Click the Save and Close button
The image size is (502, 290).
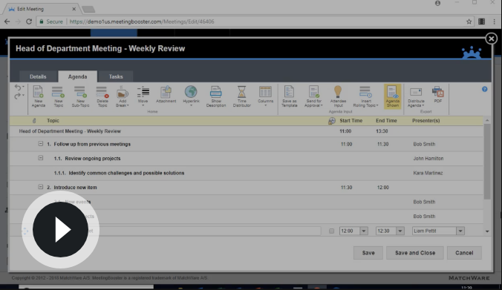415,253
